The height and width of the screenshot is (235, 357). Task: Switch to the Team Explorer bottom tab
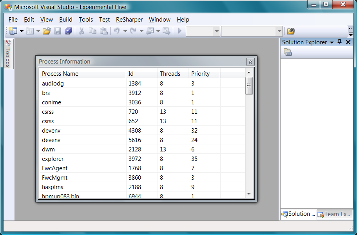[x=334, y=214]
